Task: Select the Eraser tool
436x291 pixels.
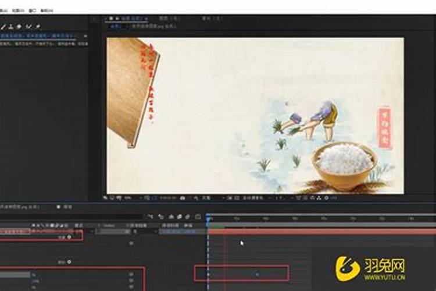Action: 19,27
